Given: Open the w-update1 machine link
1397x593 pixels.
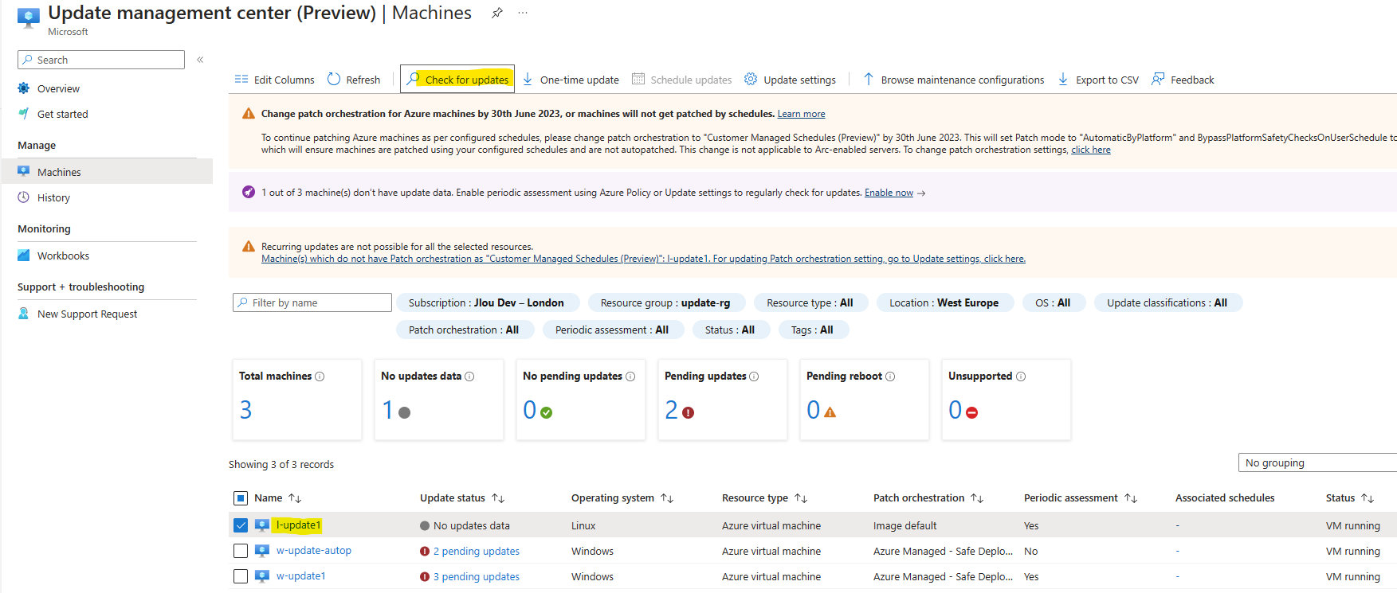Looking at the screenshot, I should [300, 575].
